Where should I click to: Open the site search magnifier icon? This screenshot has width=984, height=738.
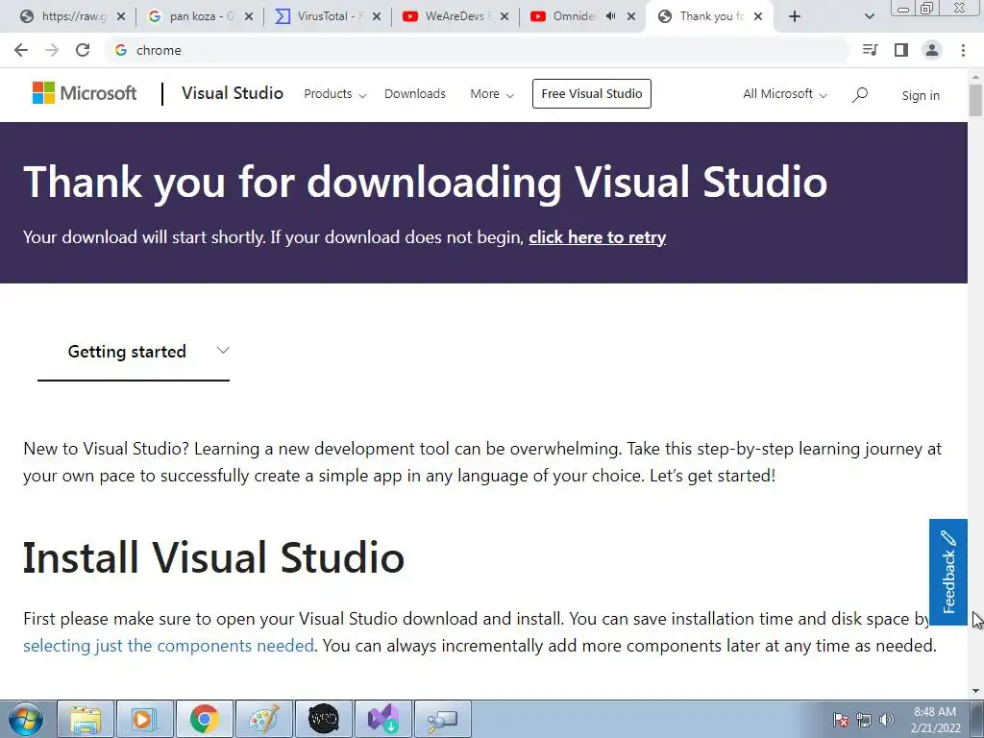tap(860, 95)
